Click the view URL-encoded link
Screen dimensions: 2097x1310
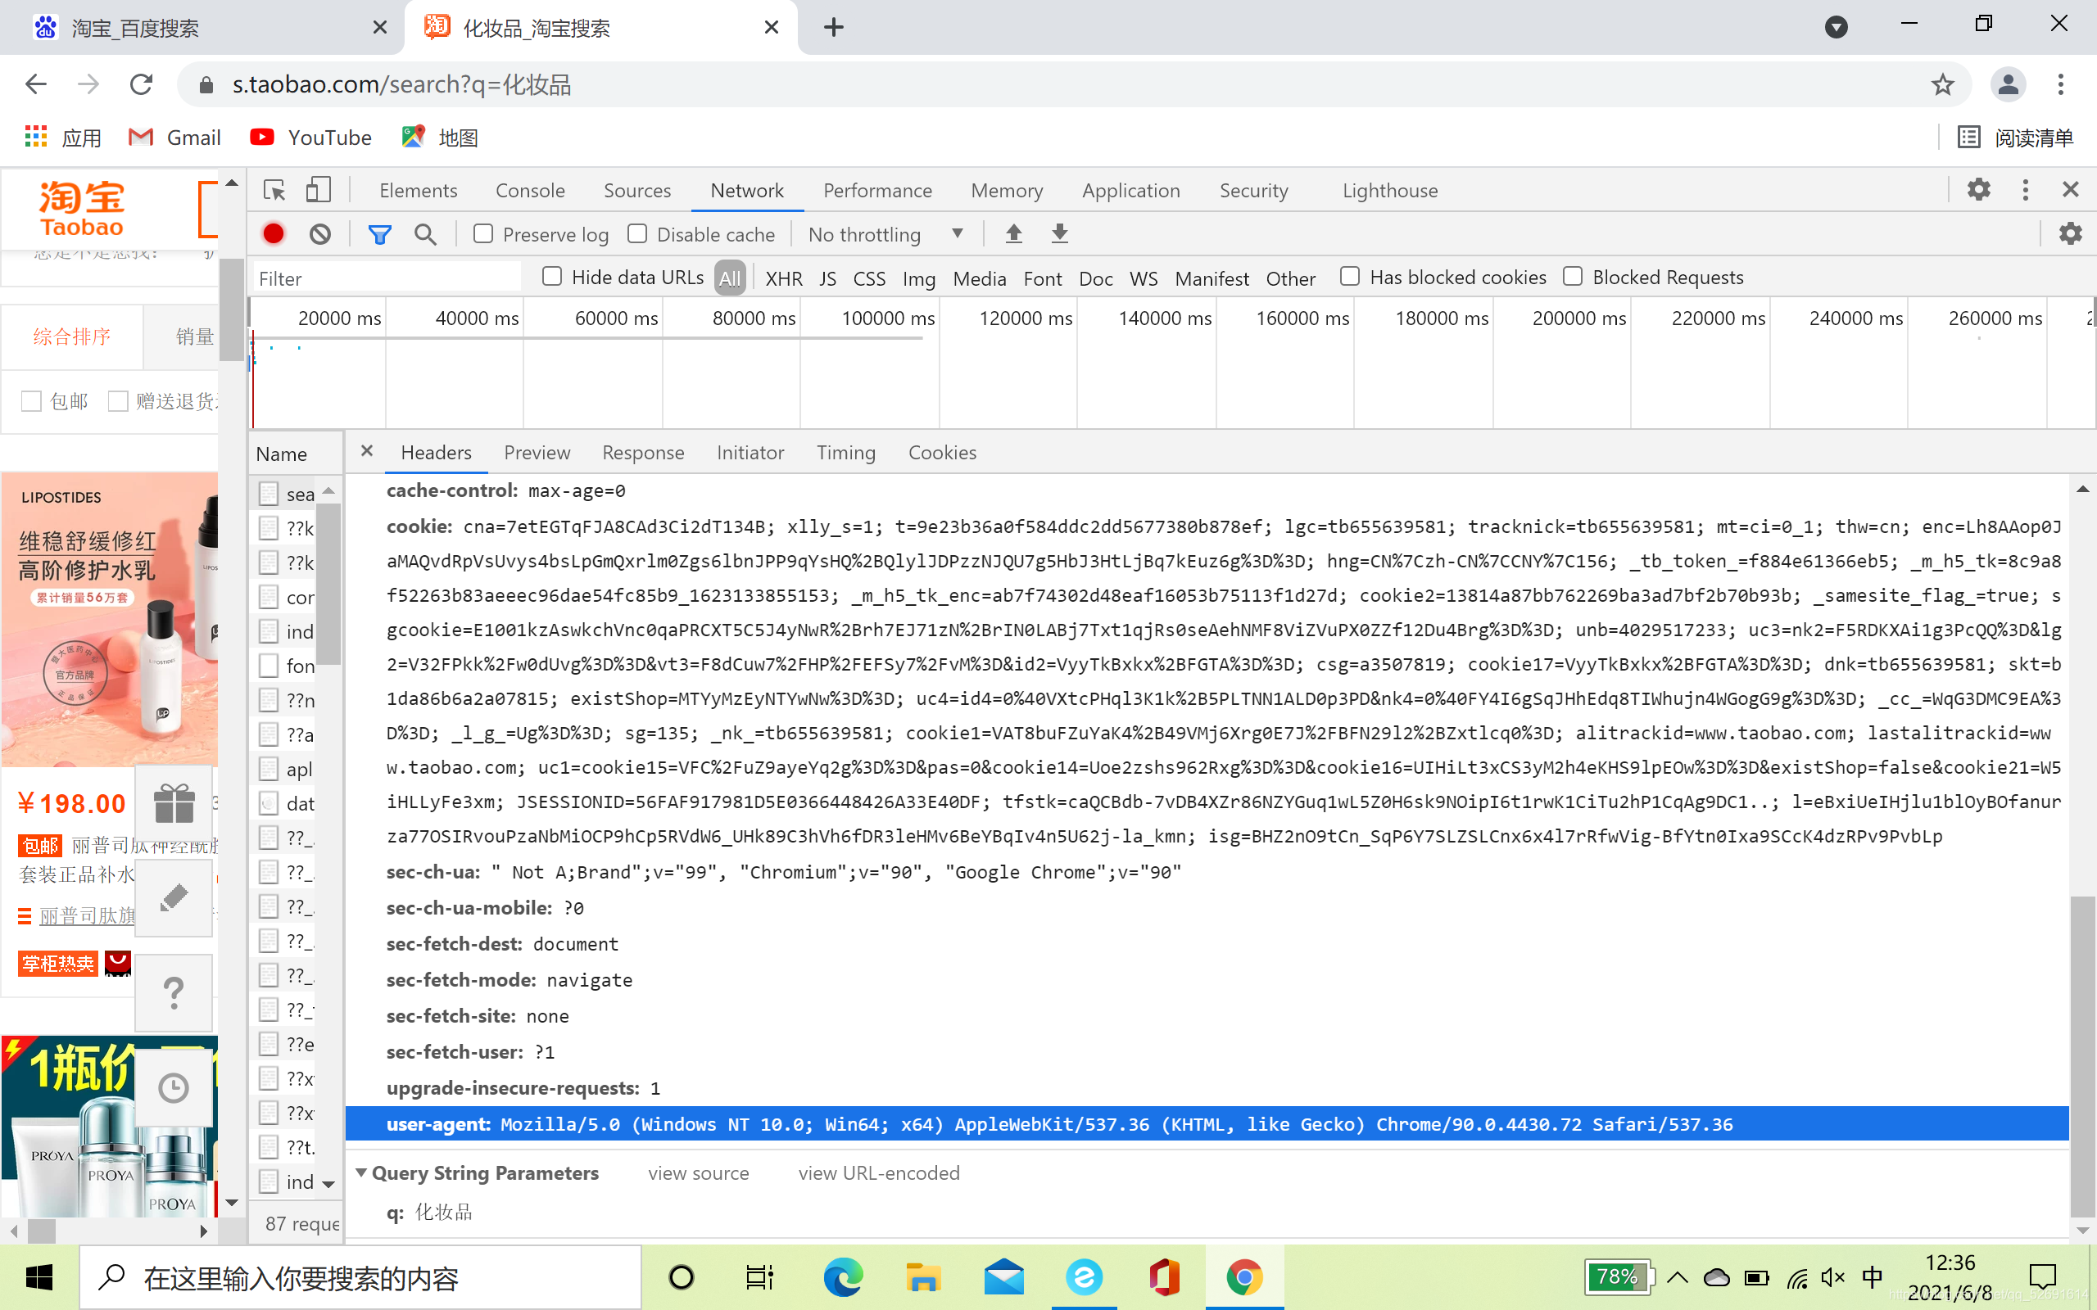coord(879,1173)
